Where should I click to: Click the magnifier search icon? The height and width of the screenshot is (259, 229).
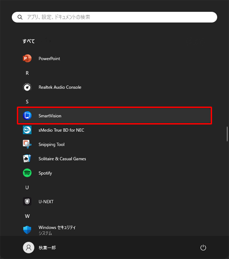pyautogui.click(x=20, y=17)
